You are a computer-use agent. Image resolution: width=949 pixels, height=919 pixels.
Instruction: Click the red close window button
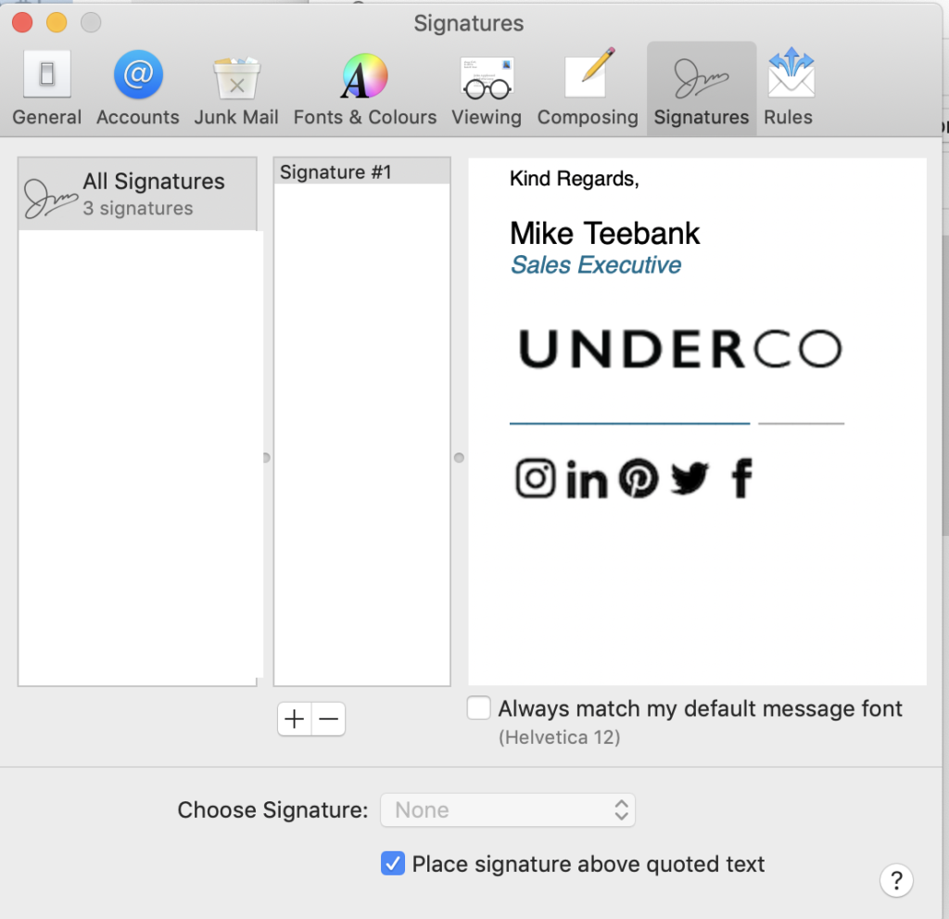click(x=22, y=23)
